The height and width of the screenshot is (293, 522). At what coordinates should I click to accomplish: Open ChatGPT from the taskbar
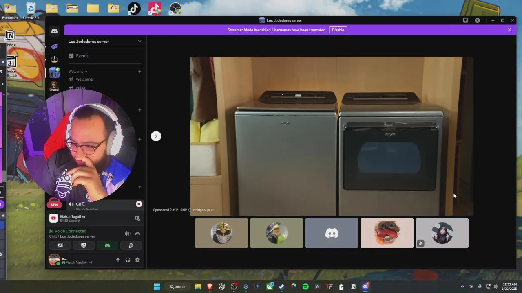[x=222, y=286]
